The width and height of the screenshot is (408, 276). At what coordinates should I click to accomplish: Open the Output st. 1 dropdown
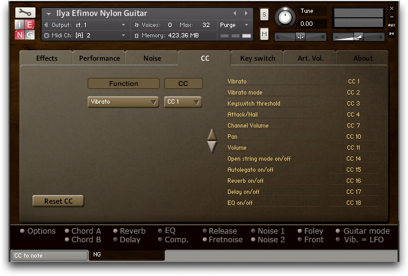(x=85, y=25)
